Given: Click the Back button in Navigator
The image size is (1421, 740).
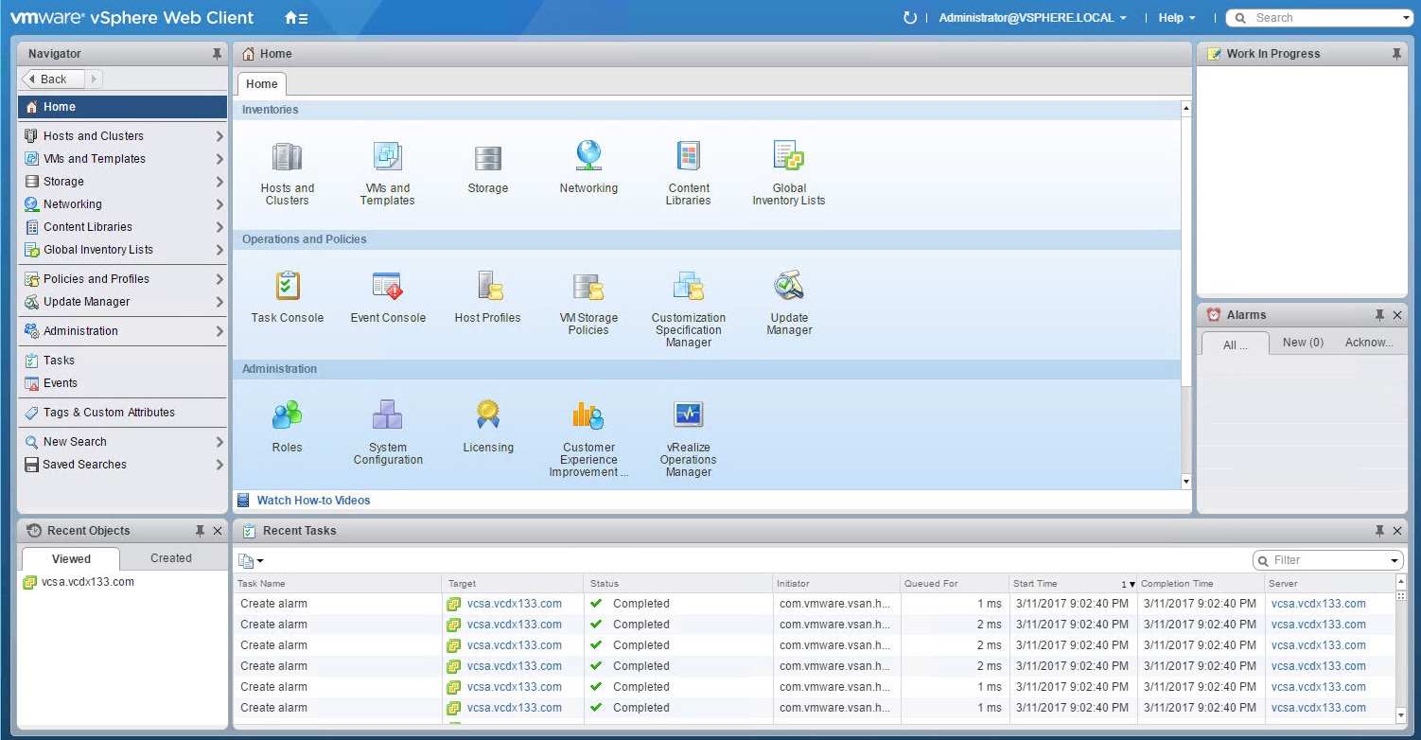Looking at the screenshot, I should click(x=53, y=79).
